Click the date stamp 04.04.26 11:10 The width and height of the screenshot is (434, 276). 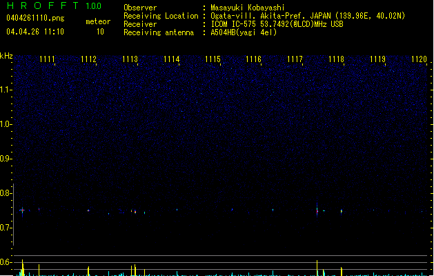(x=35, y=32)
